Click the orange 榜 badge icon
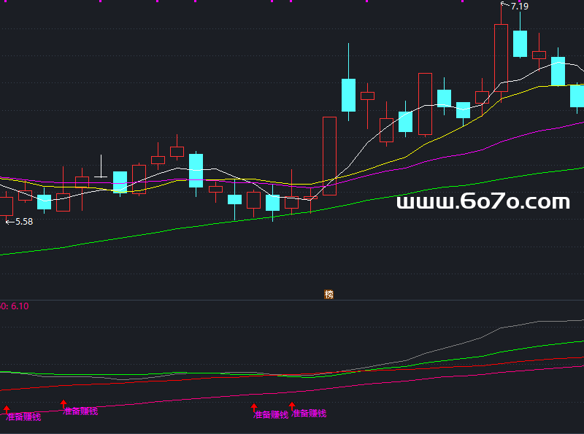 click(328, 295)
